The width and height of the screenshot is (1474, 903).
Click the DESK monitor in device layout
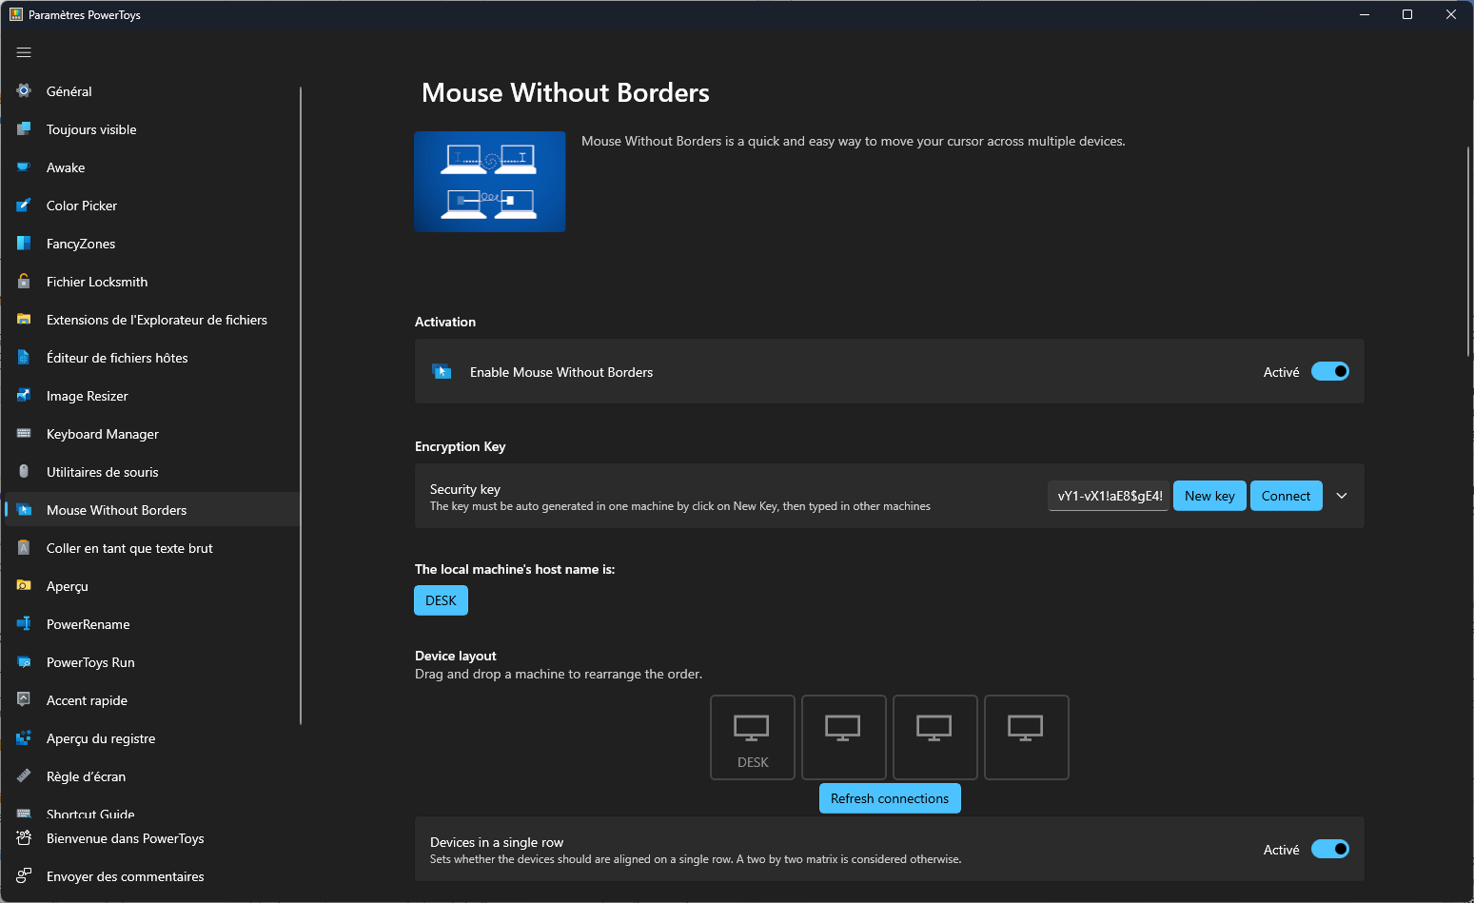pyautogui.click(x=752, y=737)
